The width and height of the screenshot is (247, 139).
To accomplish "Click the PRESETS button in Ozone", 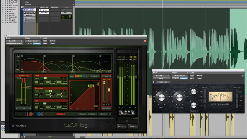I will [x=122, y=126].
